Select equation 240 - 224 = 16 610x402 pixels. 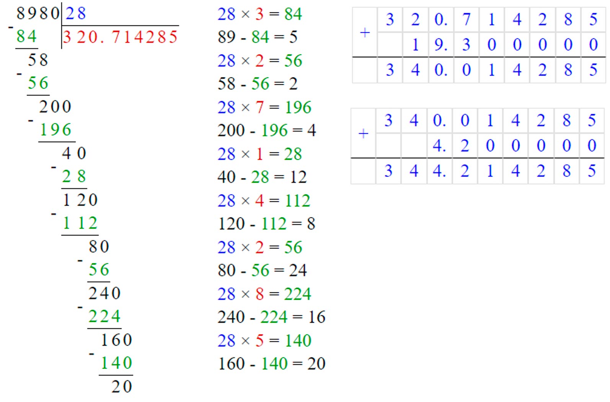click(x=271, y=317)
